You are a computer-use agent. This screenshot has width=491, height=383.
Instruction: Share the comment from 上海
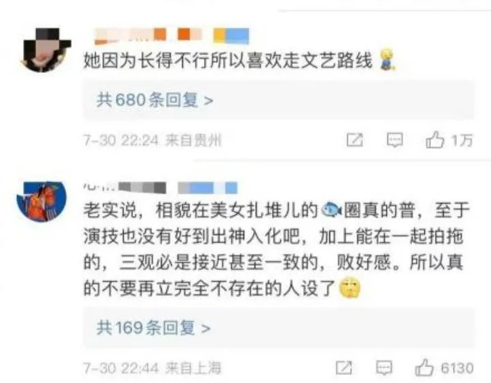coord(344,368)
